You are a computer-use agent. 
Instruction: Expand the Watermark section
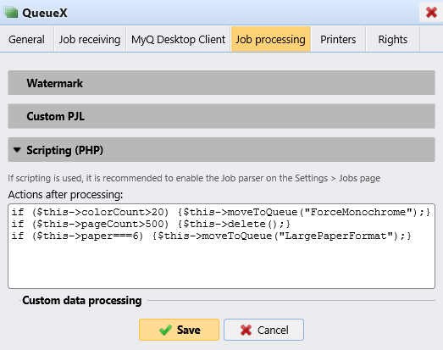(x=221, y=83)
